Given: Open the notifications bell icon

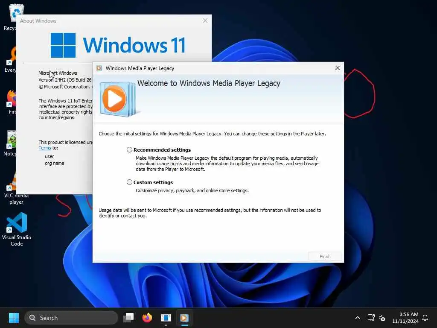Looking at the screenshot, I should (425, 318).
